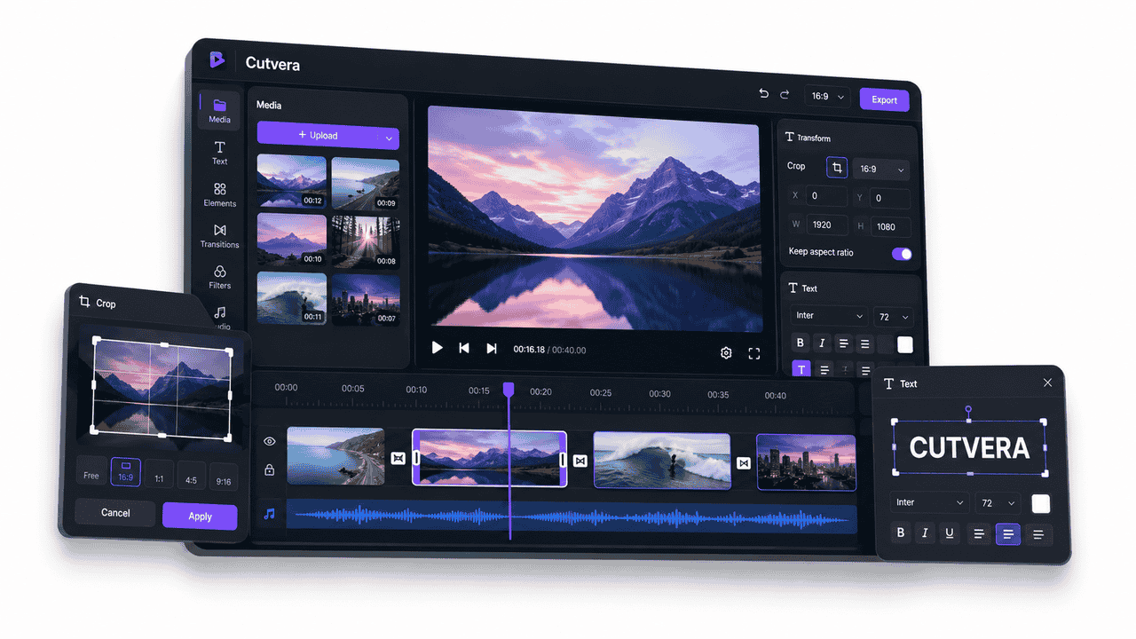Viewport: 1136px width, 639px height.
Task: Open the Audio sidebar tab
Action: pos(219,318)
